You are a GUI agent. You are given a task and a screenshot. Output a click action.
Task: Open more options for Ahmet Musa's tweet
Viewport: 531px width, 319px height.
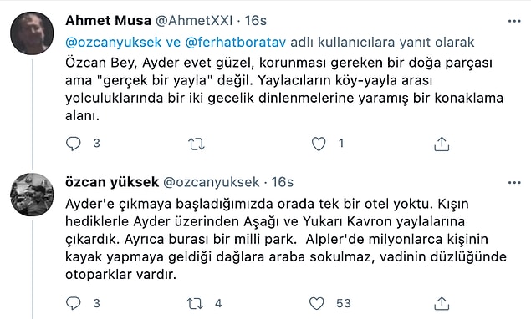[x=514, y=22]
